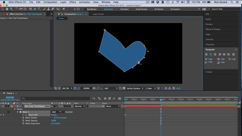
Task: Open the Tracker panel
Action: point(209,72)
